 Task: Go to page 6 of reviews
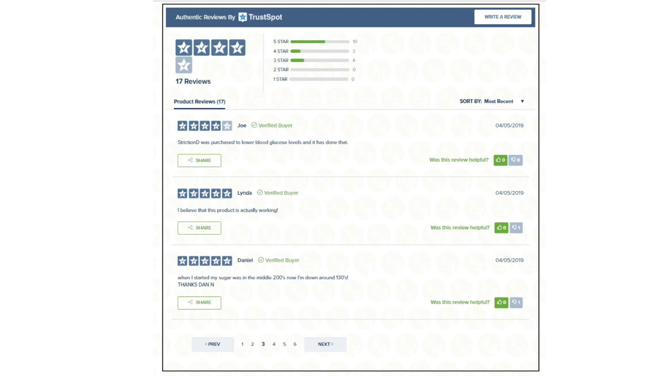(295, 344)
